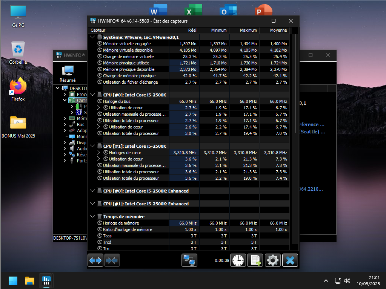Expand the Horloges de cœur row

(x=98, y=152)
